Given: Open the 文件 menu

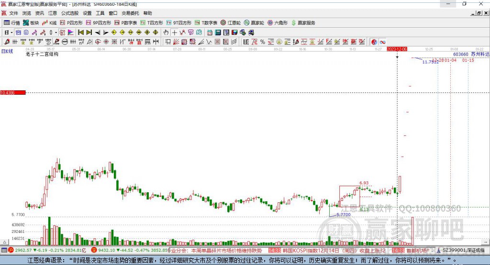Looking at the screenshot, I should (14, 13).
